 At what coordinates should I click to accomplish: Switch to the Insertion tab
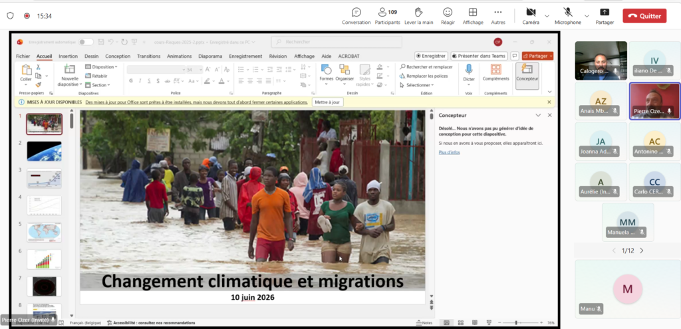(x=68, y=56)
